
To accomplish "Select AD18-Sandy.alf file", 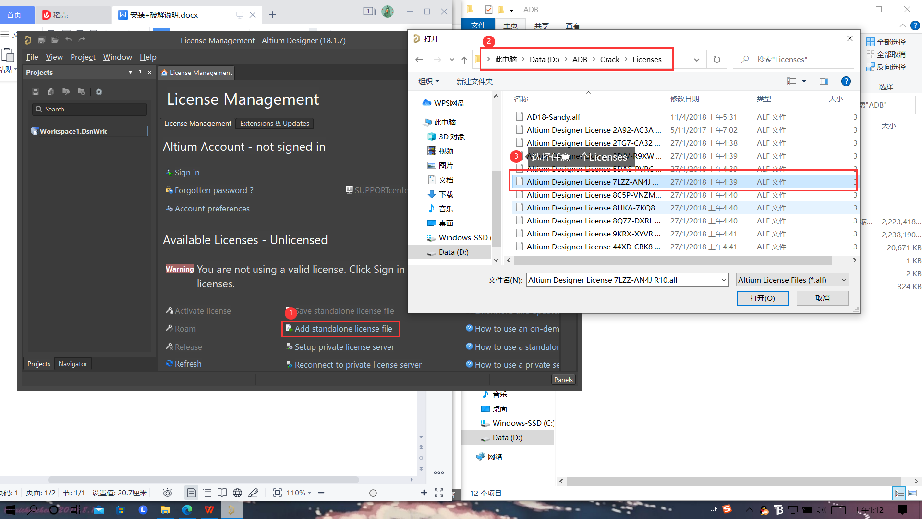I will (553, 117).
